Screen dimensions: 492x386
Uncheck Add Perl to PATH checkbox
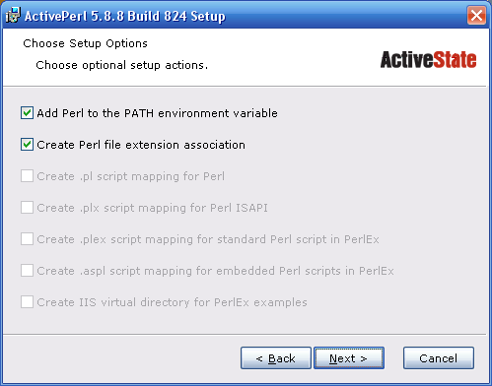pos(27,113)
